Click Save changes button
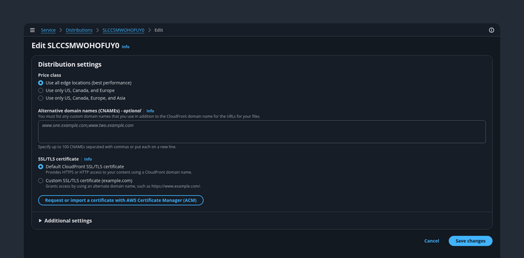Viewport: 524px width, 258px height. point(470,241)
